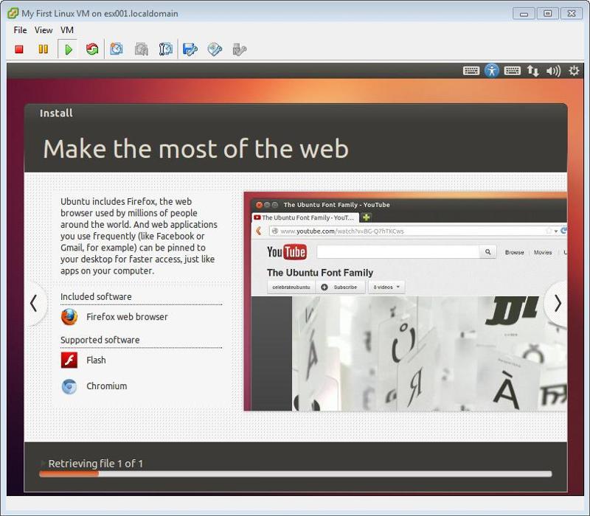Open the system gear menu in Ubuntu panel
Viewport: 590px width, 516px height.
coord(574,71)
